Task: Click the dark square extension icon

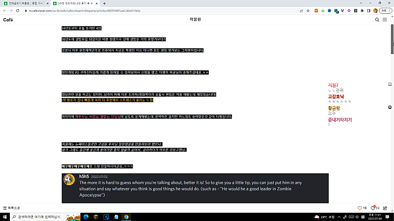Action: 356,11
